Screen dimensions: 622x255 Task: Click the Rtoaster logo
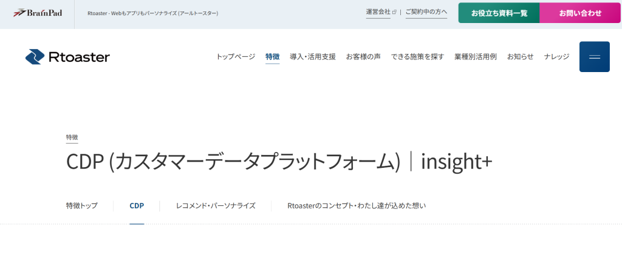point(67,57)
